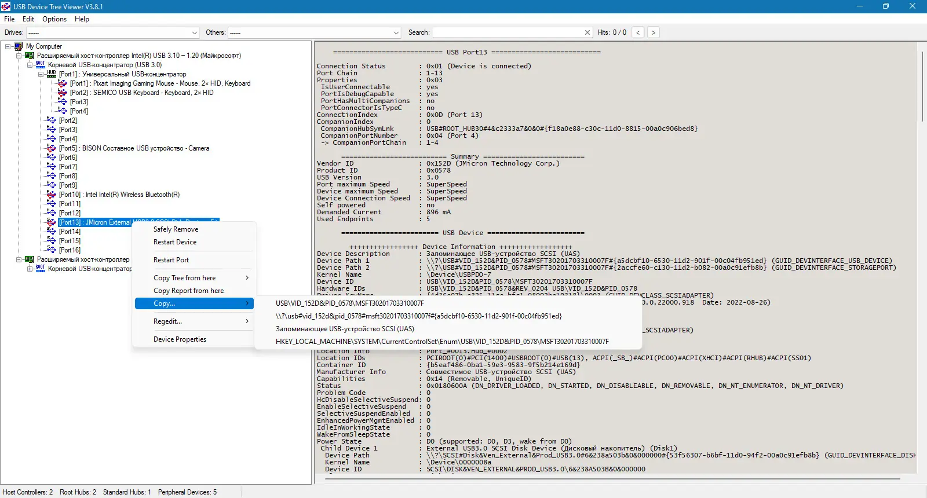927x498 pixels.
Task: Copy the \\?\usb#vid_152d device path entry
Action: pos(448,316)
